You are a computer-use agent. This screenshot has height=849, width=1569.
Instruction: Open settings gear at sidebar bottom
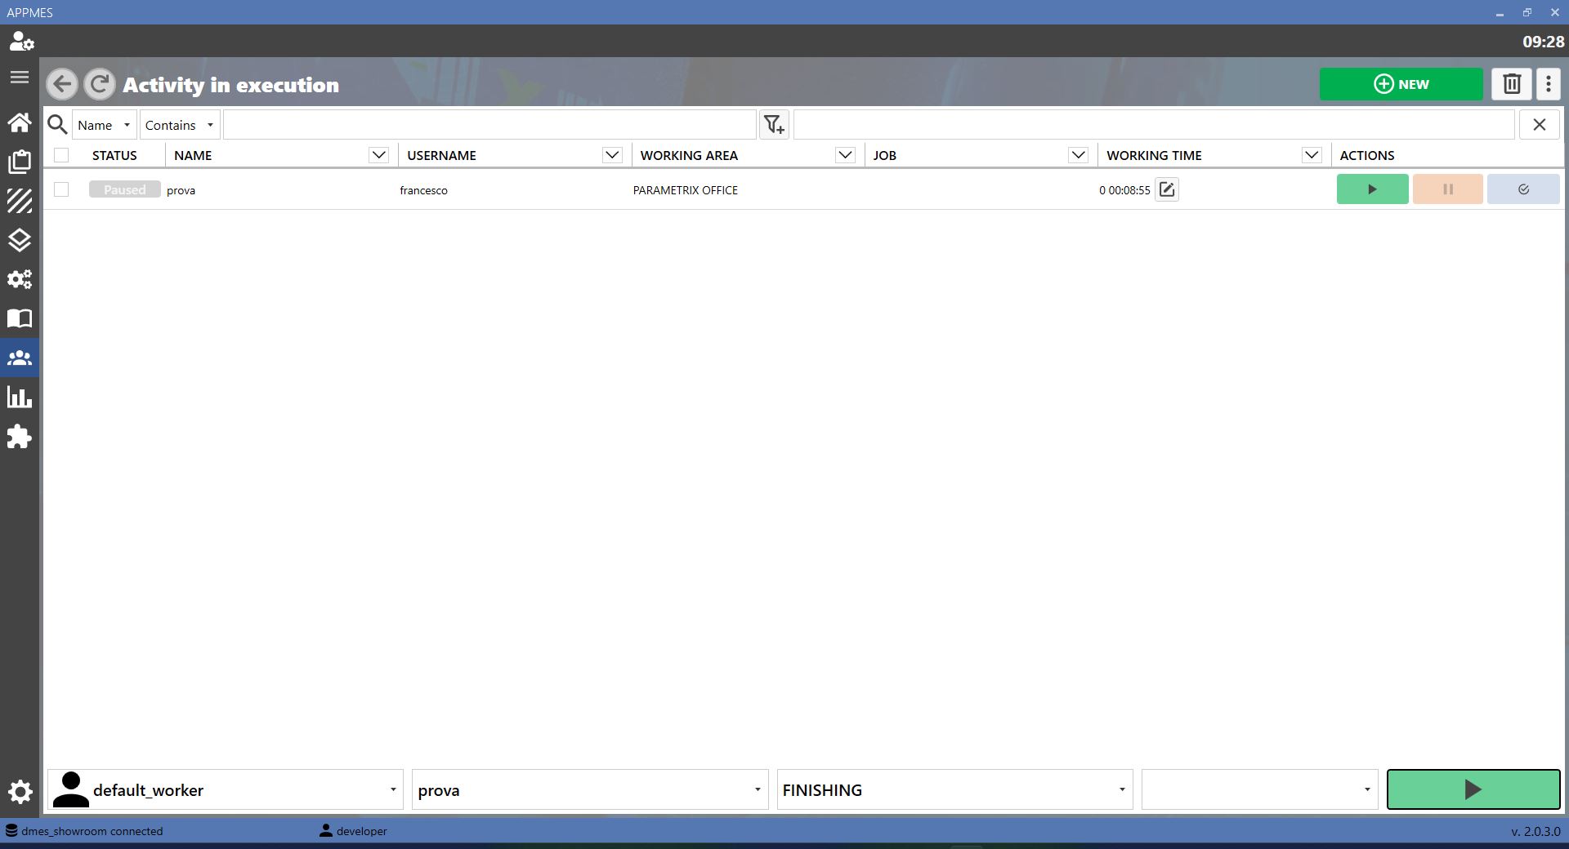[20, 792]
